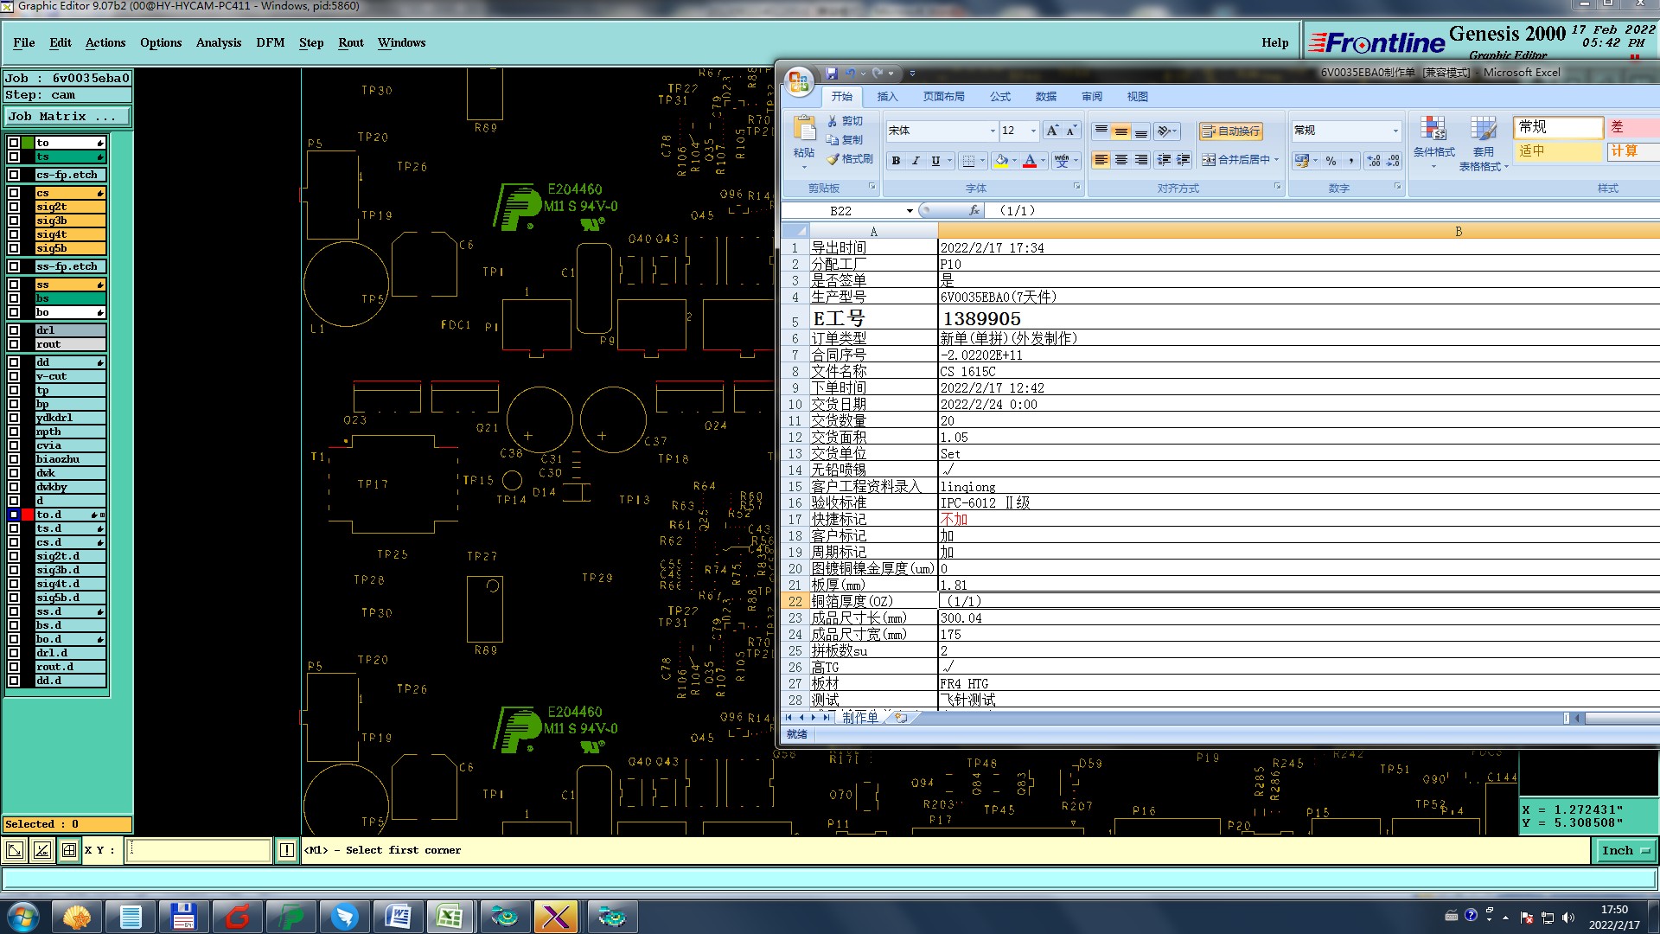The image size is (1660, 934).
Task: Click the wrap text 自动换行 button
Action: click(1231, 131)
